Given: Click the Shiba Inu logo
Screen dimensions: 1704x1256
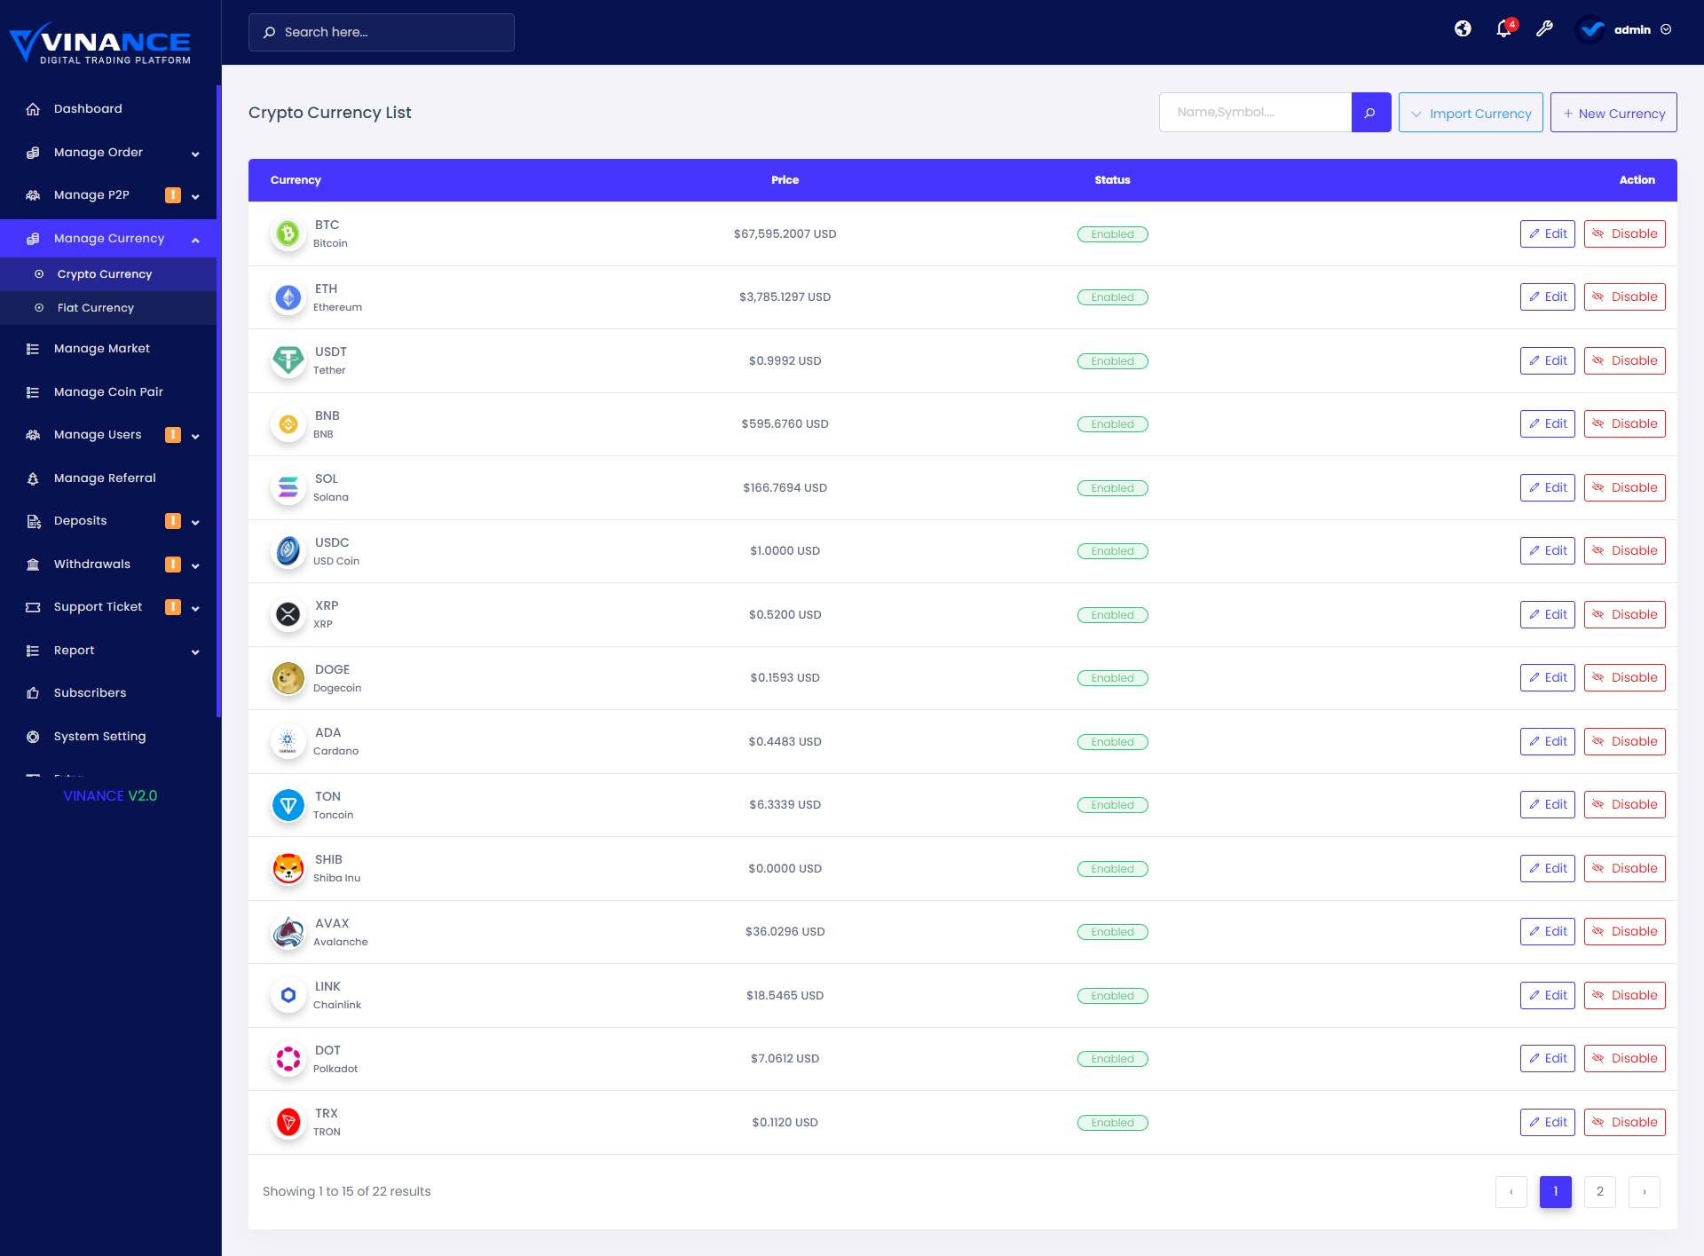Looking at the screenshot, I should click(x=288, y=868).
